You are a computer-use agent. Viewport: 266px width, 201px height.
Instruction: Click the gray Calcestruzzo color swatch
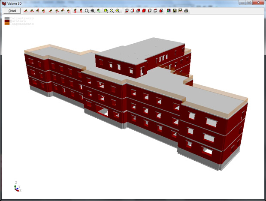click(7, 18)
